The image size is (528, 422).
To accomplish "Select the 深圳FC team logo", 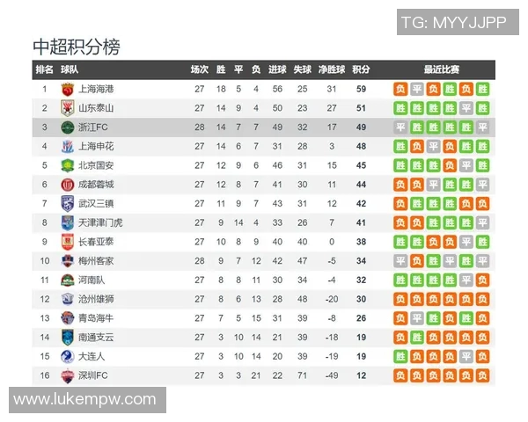I will tap(68, 375).
